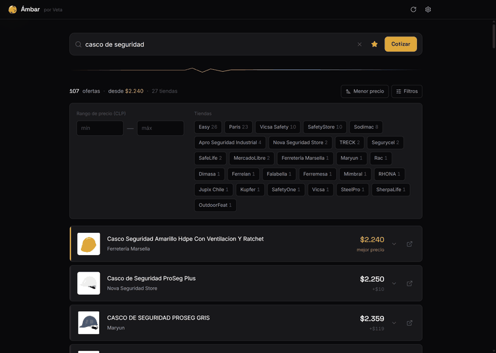Image resolution: width=496 pixels, height=353 pixels.
Task: Enable the OutdoorFeat store filter
Action: (x=215, y=206)
